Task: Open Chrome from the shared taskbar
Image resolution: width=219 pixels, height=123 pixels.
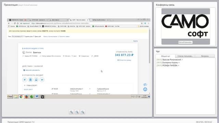Action: coord(21,96)
